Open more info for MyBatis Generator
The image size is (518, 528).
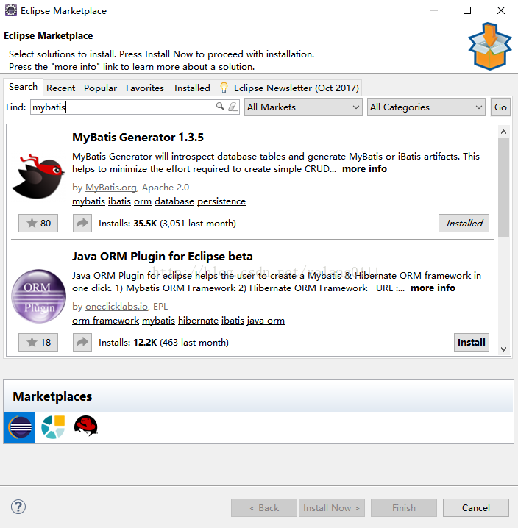[x=365, y=169]
